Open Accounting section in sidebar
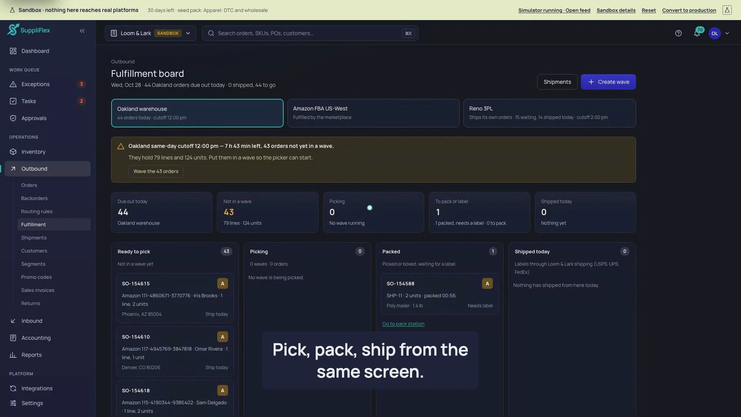Screen dimensions: 741x417 pos(48,338)
